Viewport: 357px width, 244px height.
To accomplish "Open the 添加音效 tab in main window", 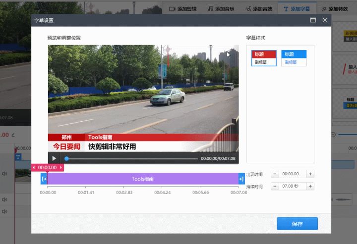I will 259,9.
